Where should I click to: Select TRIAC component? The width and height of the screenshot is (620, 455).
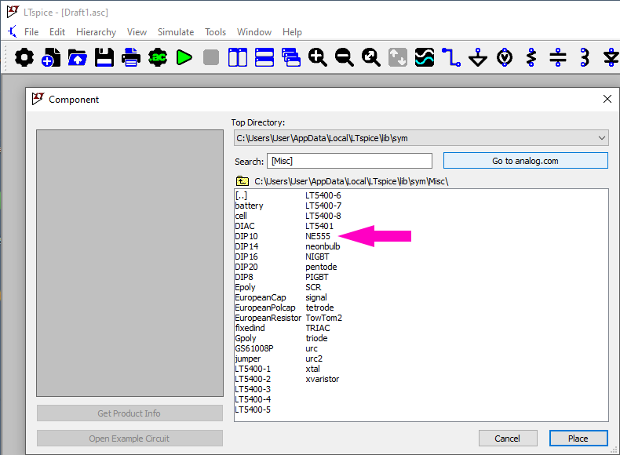[x=318, y=328]
